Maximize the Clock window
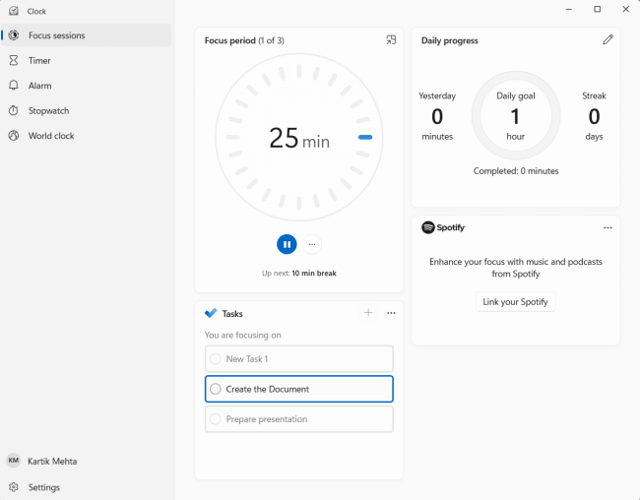The height and width of the screenshot is (500, 640). pos(597,9)
